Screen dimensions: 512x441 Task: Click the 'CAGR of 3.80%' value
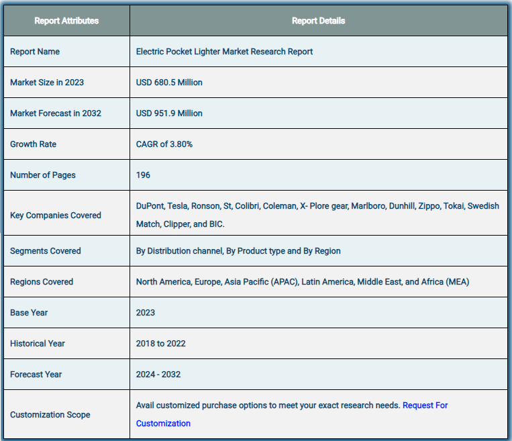pyautogui.click(x=164, y=144)
